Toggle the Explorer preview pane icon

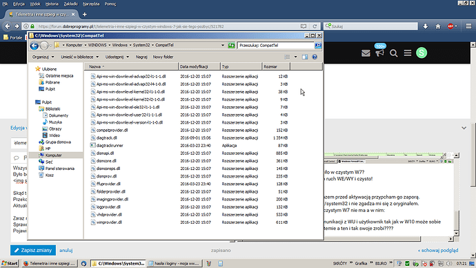coord(305,57)
